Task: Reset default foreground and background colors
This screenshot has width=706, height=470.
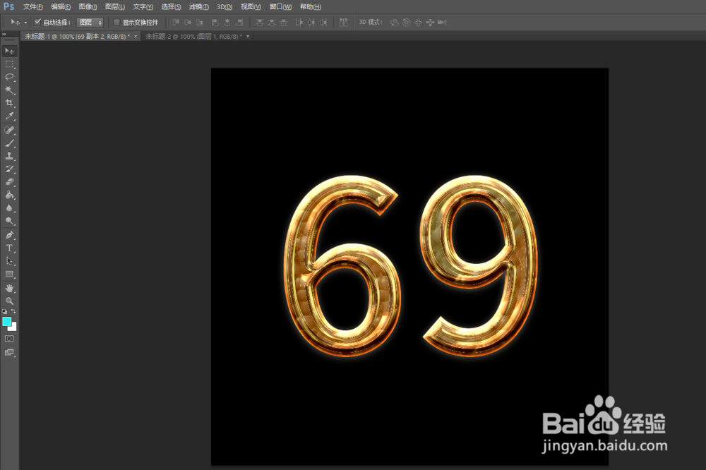Action: pos(4,311)
